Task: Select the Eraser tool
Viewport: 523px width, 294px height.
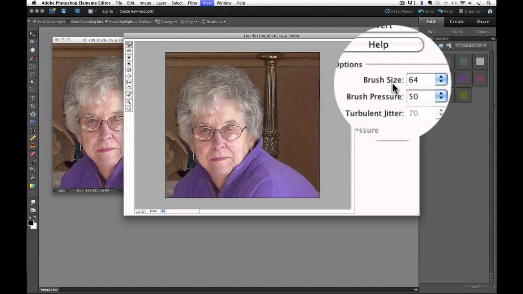Action: (x=33, y=154)
